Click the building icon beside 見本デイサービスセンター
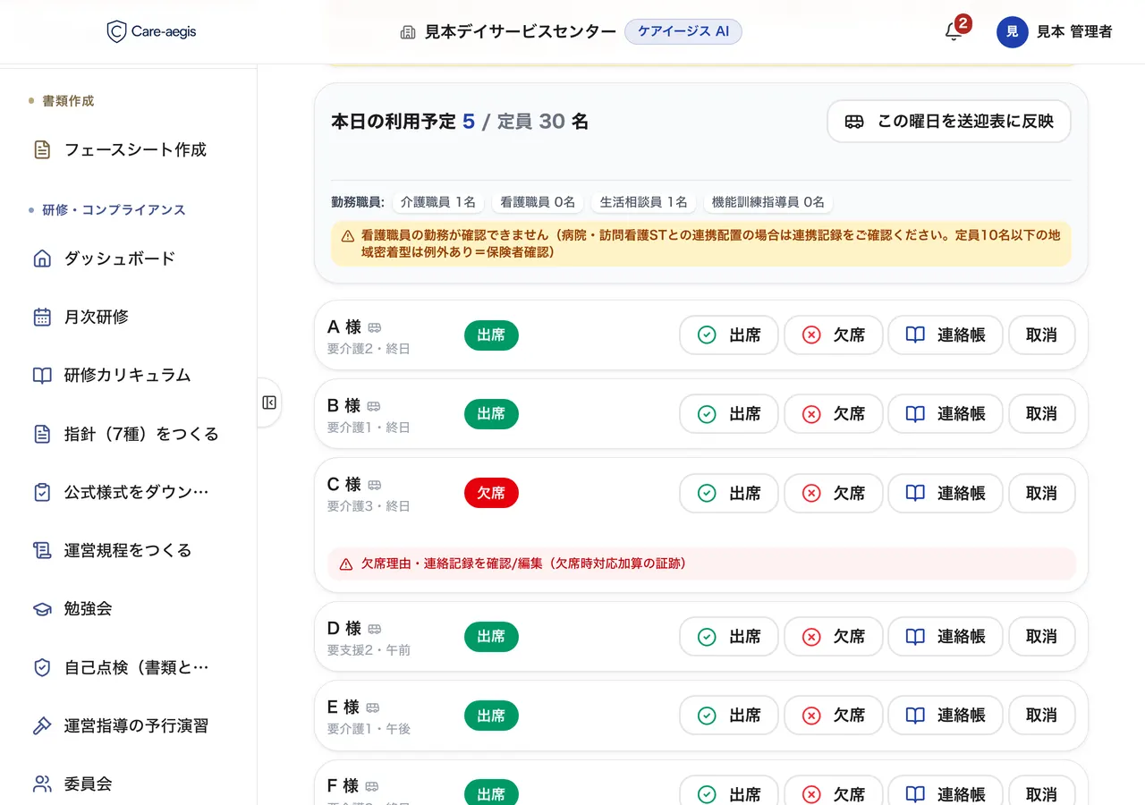 408,32
